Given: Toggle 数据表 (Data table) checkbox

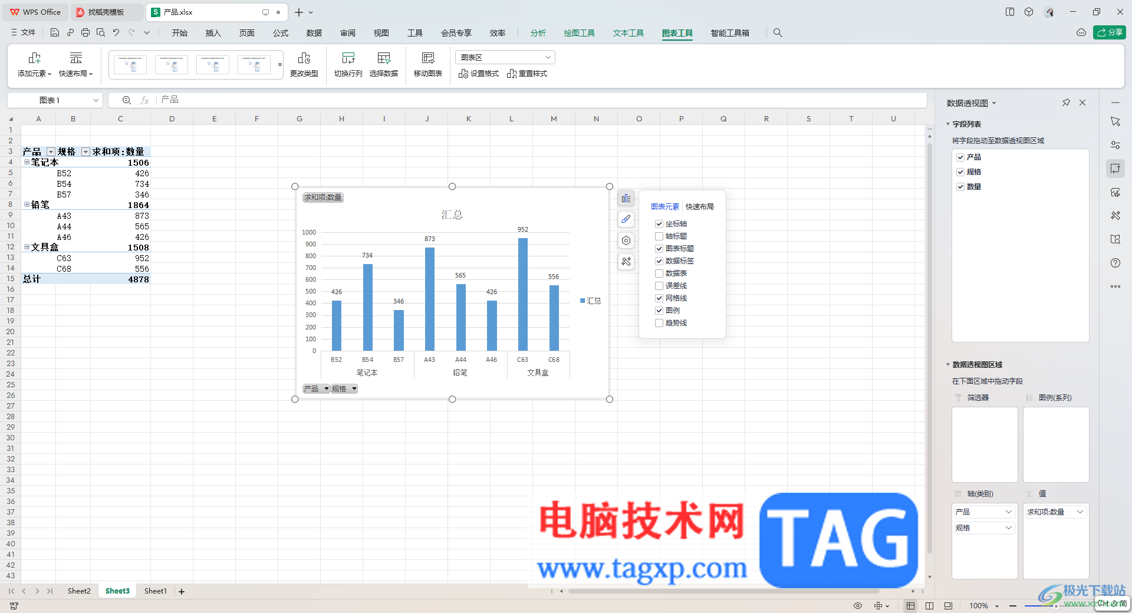Looking at the screenshot, I should tap(659, 273).
